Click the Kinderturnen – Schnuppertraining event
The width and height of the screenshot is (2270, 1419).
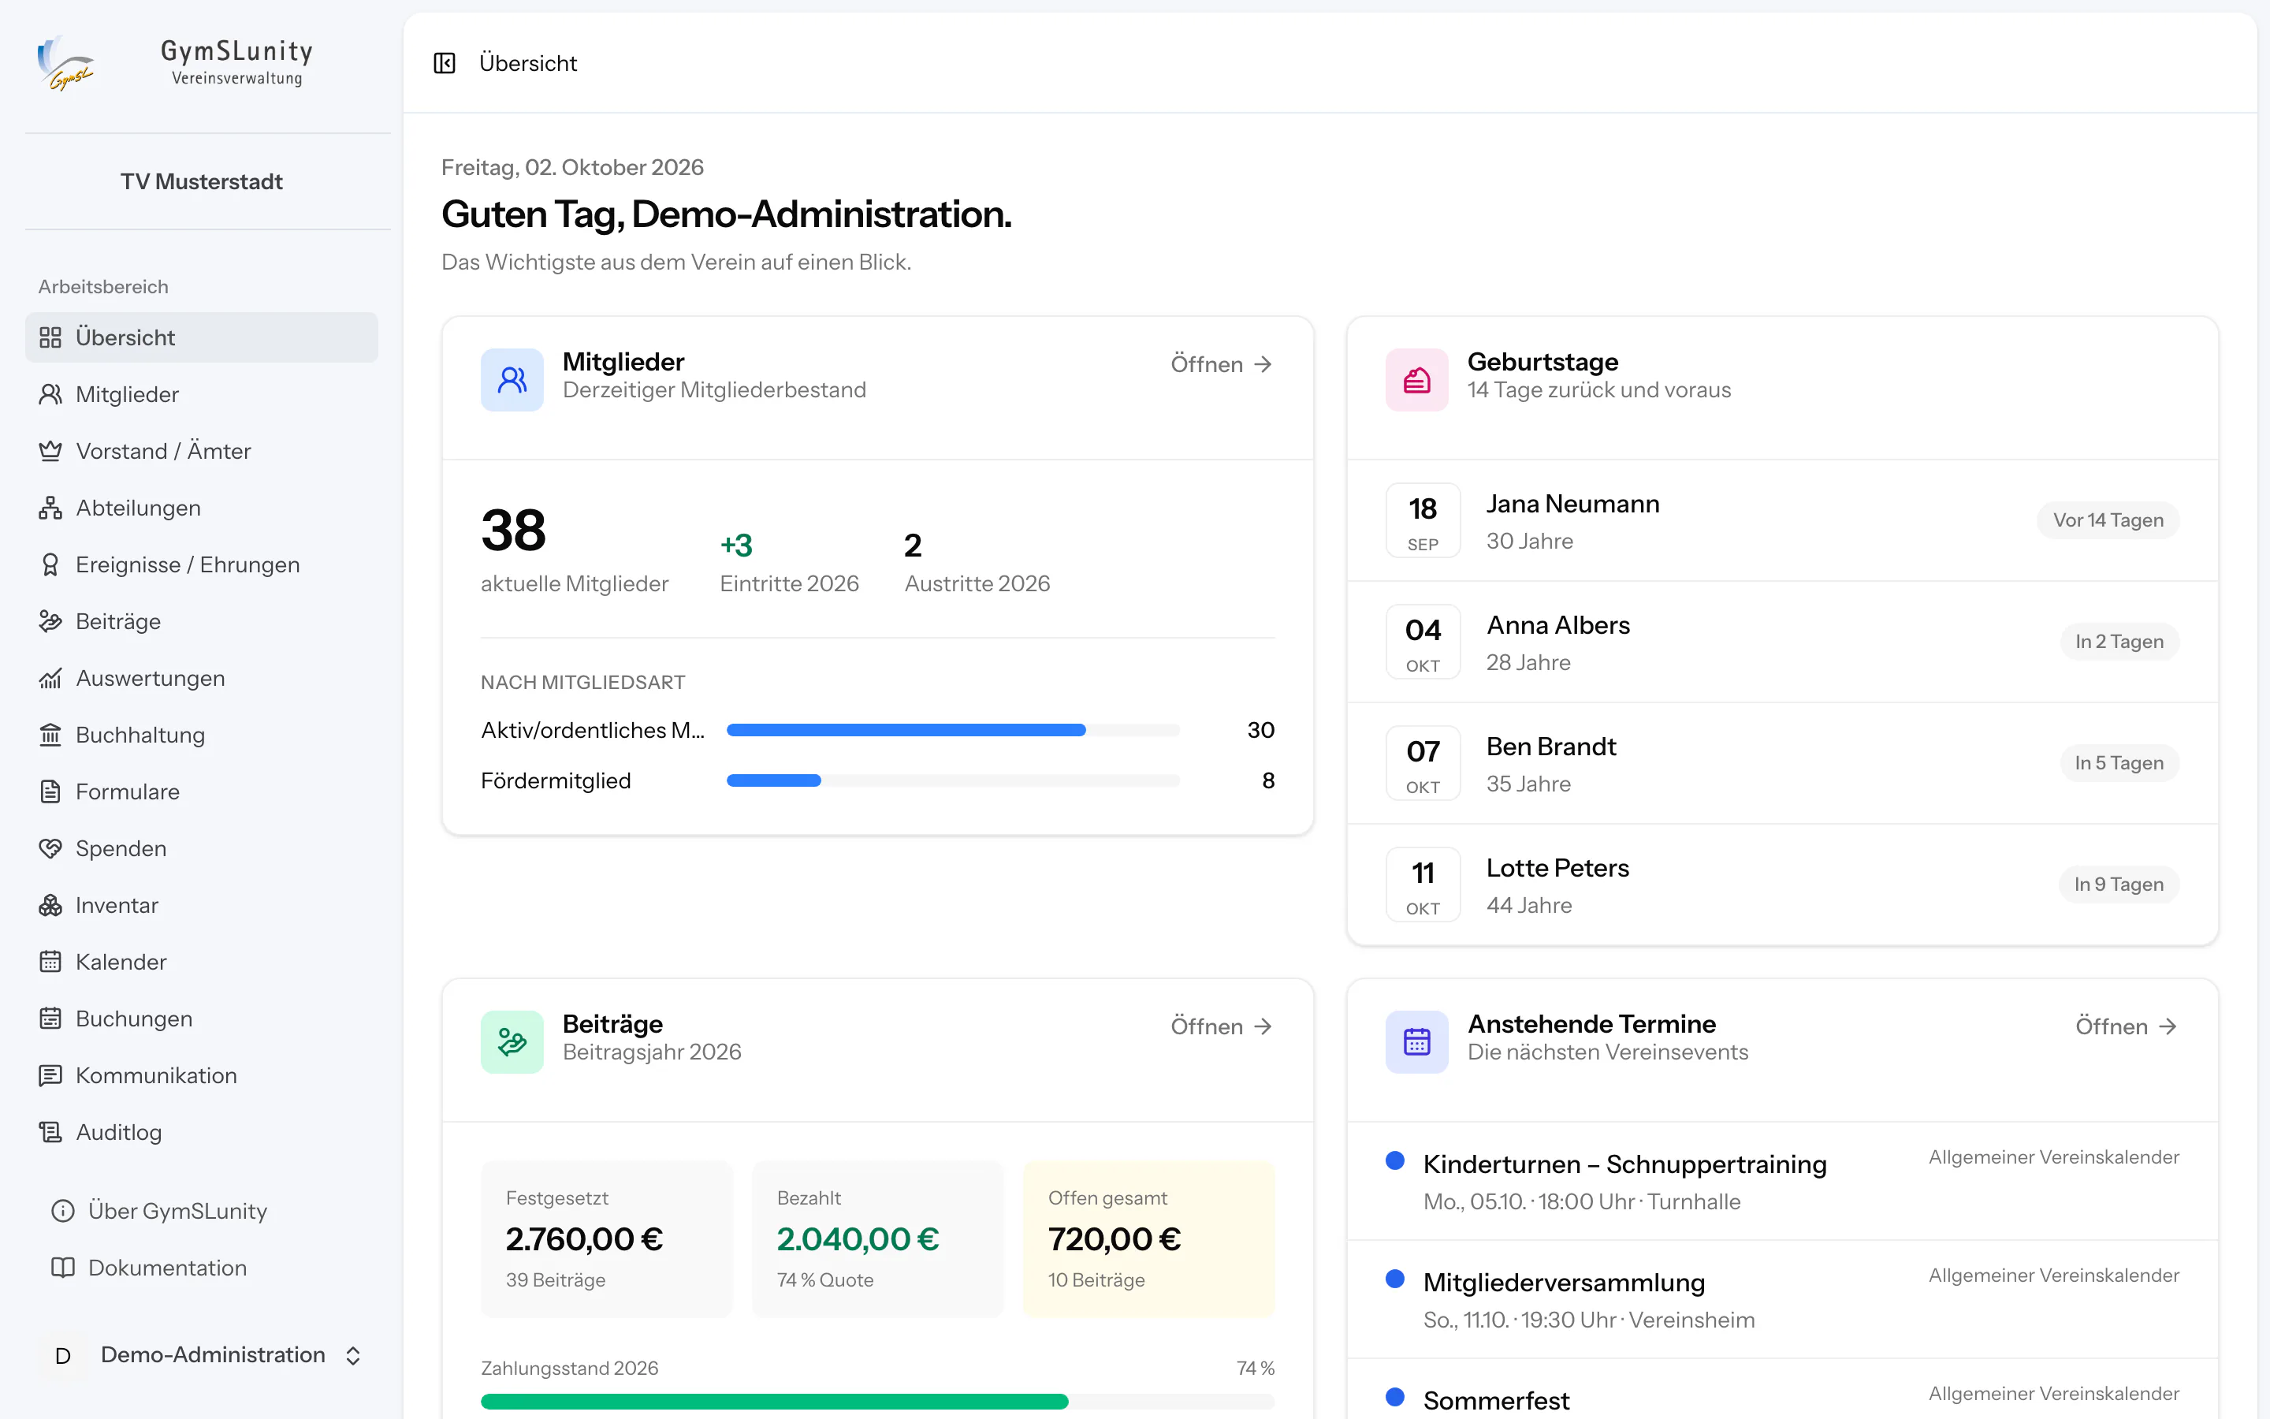coord(1782,1182)
